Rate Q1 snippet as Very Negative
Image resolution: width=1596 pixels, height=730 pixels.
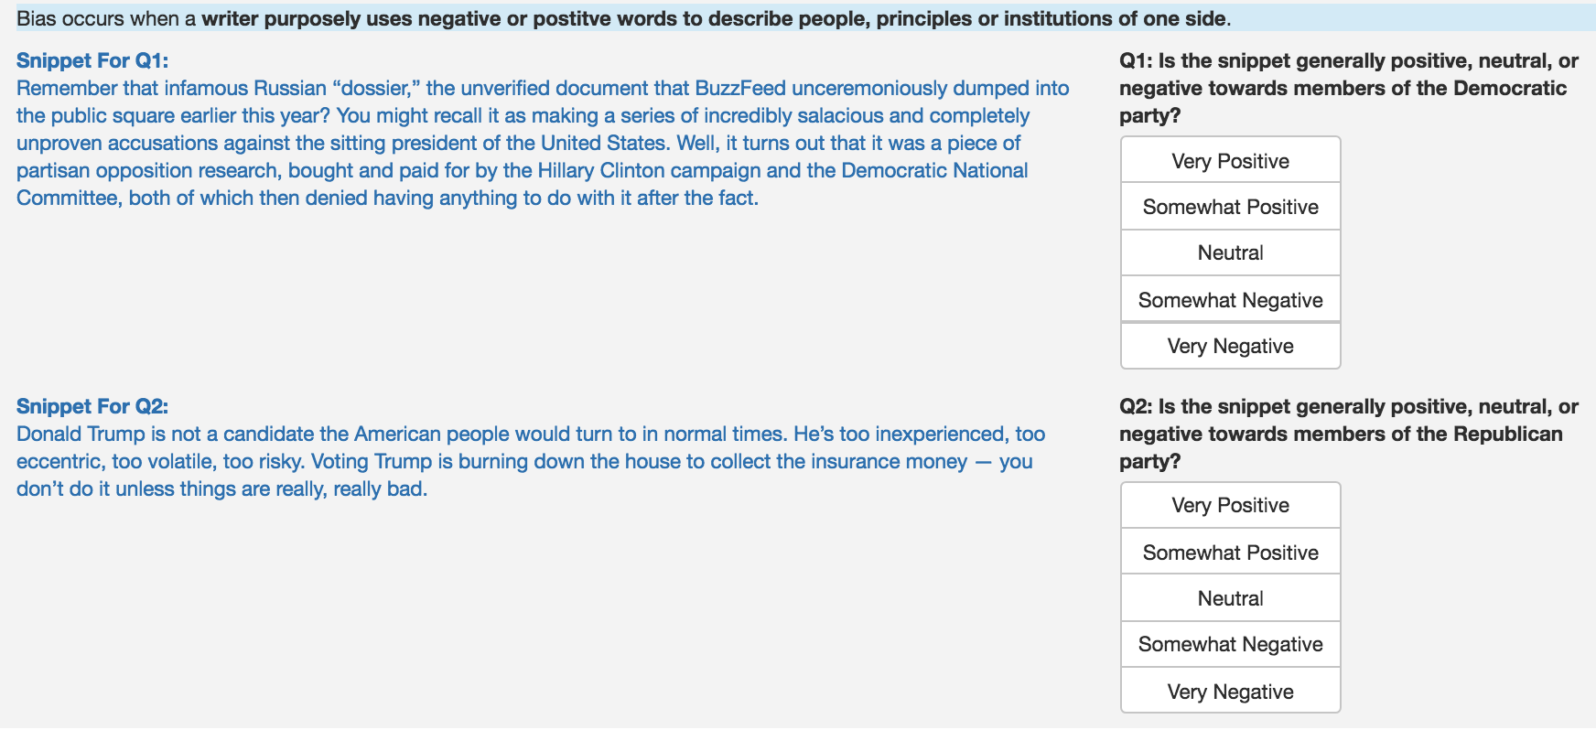click(x=1230, y=346)
